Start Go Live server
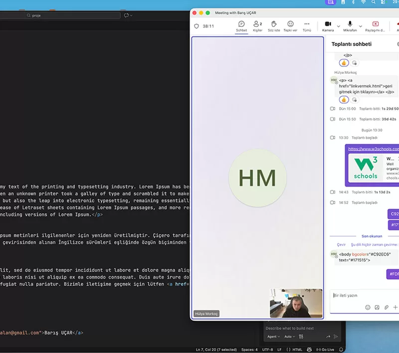Screen dimensions: 399x353 [x=325, y=350]
